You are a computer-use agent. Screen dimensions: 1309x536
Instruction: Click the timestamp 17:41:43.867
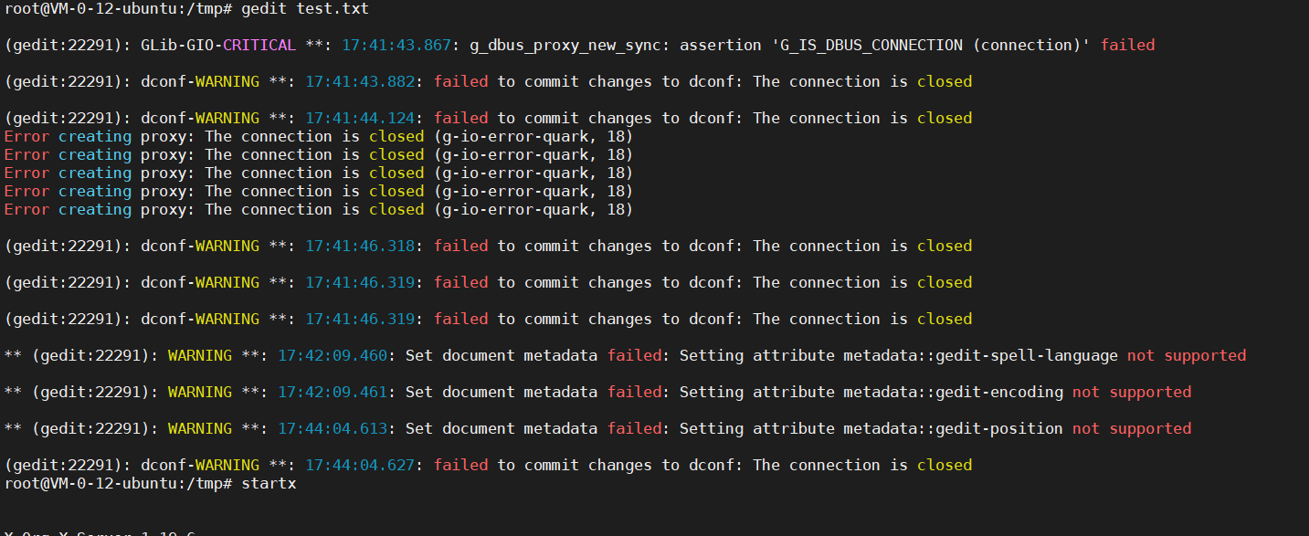[x=396, y=45]
